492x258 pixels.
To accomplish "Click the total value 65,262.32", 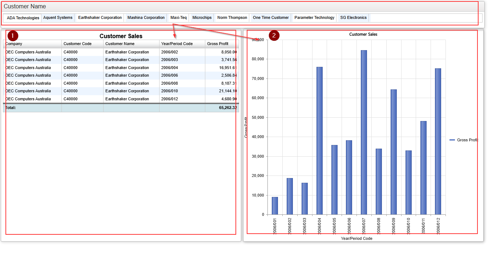I will [228, 108].
